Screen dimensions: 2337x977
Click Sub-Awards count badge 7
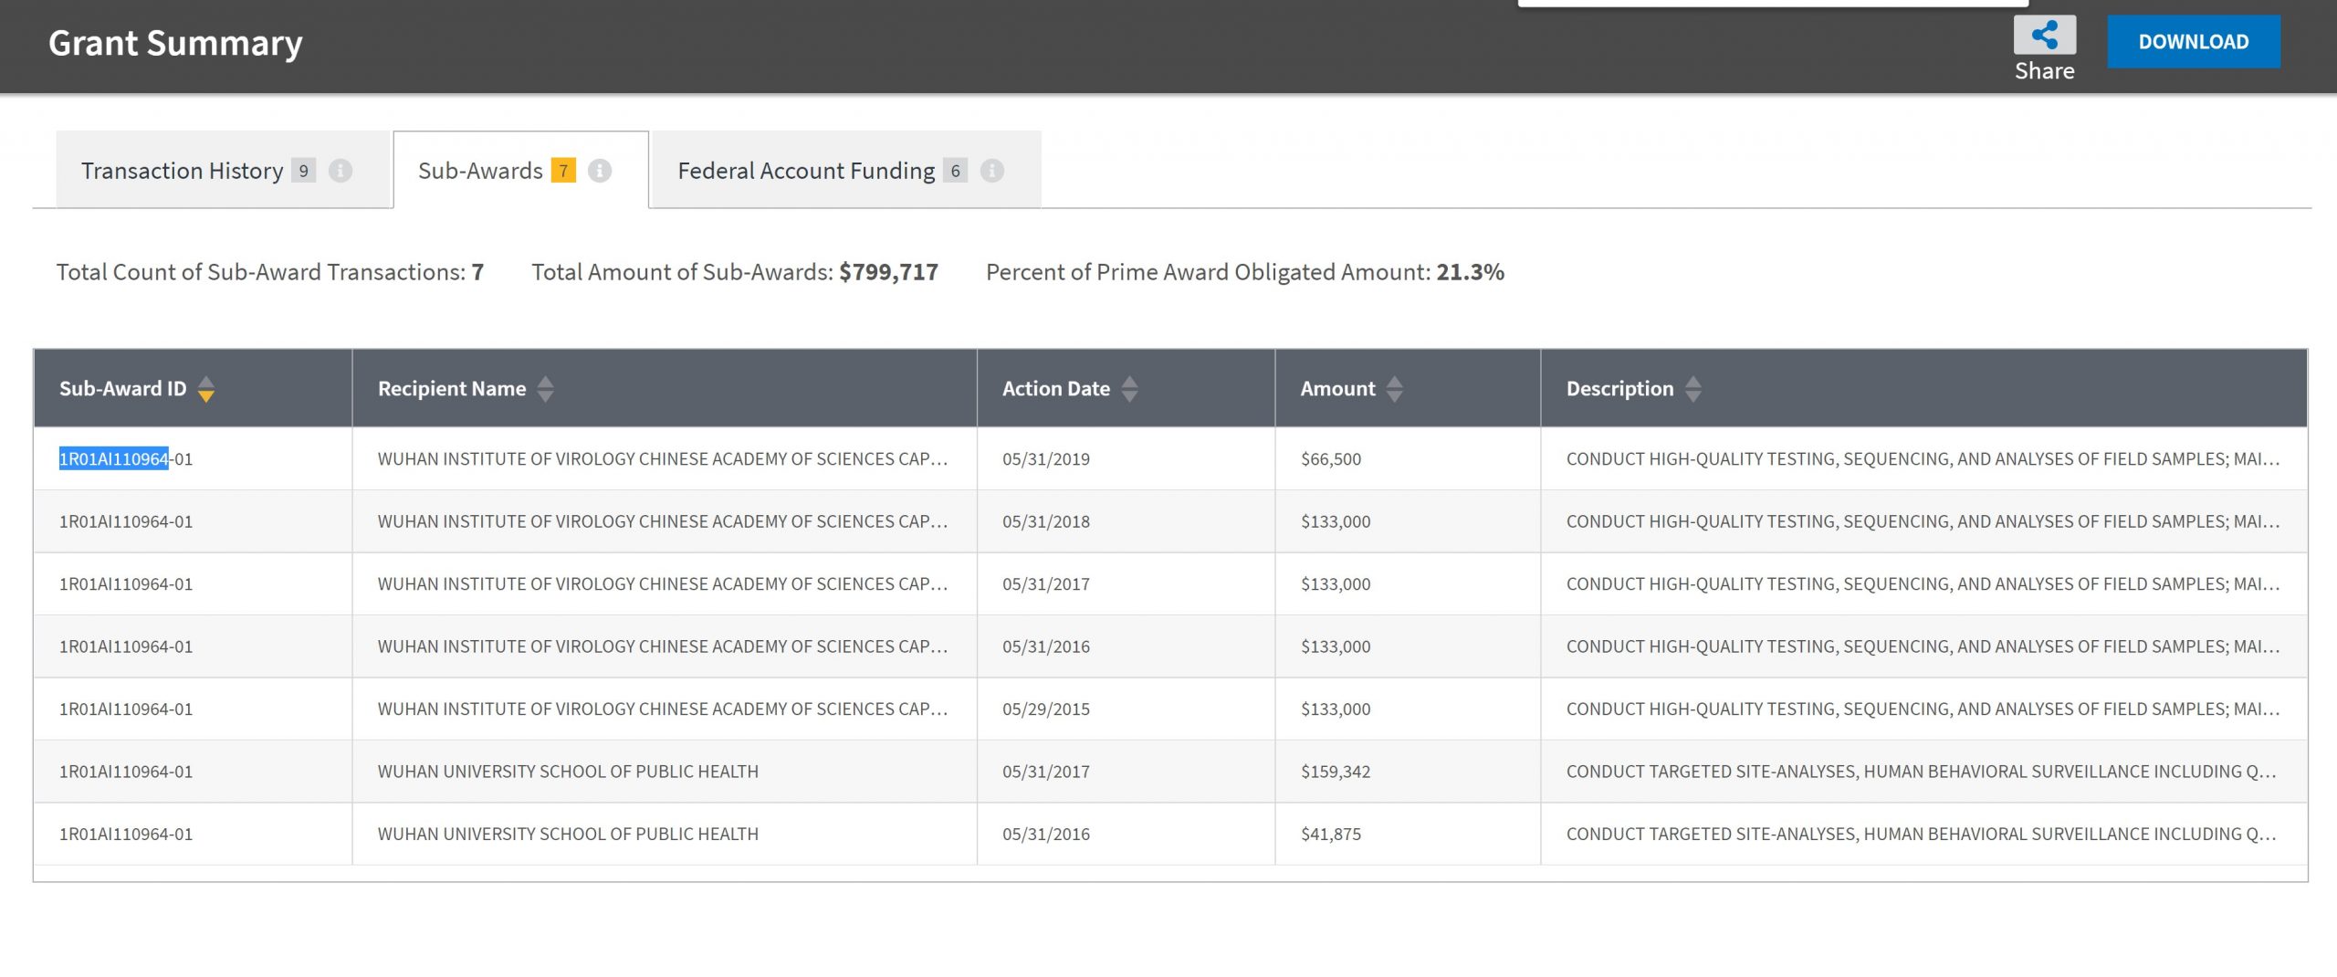coord(563,171)
